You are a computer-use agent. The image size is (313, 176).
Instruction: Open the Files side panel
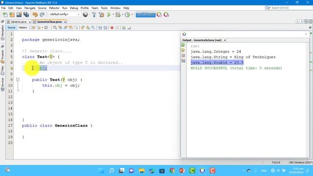pos(2,70)
